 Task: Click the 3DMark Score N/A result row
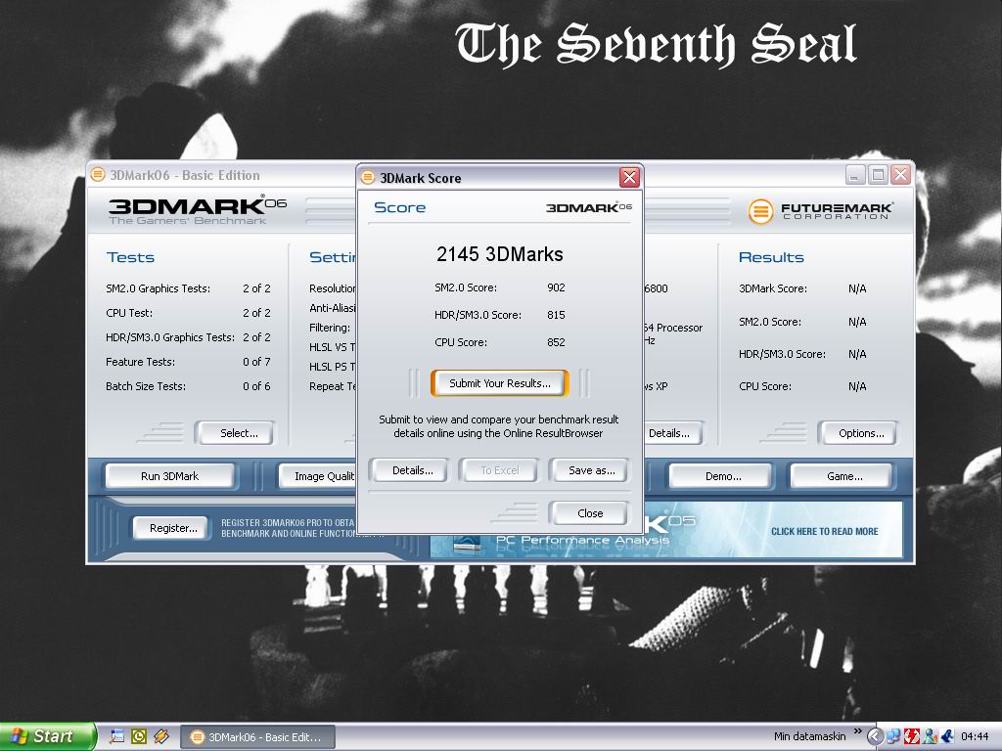point(802,288)
